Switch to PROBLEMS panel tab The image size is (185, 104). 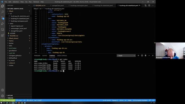[x=37, y=56]
